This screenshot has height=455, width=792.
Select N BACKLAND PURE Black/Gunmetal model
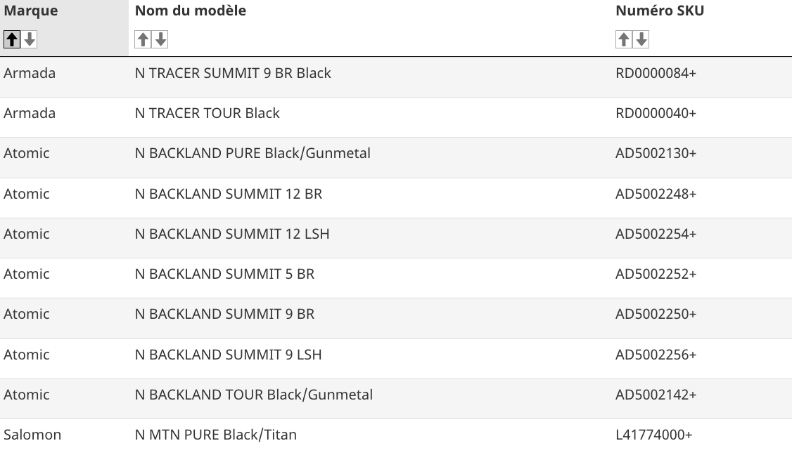point(253,153)
